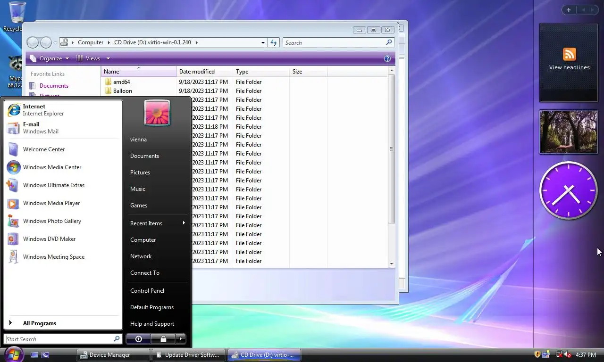Open Documents from Start menu right pane
604x362 pixels.
[x=157, y=156]
